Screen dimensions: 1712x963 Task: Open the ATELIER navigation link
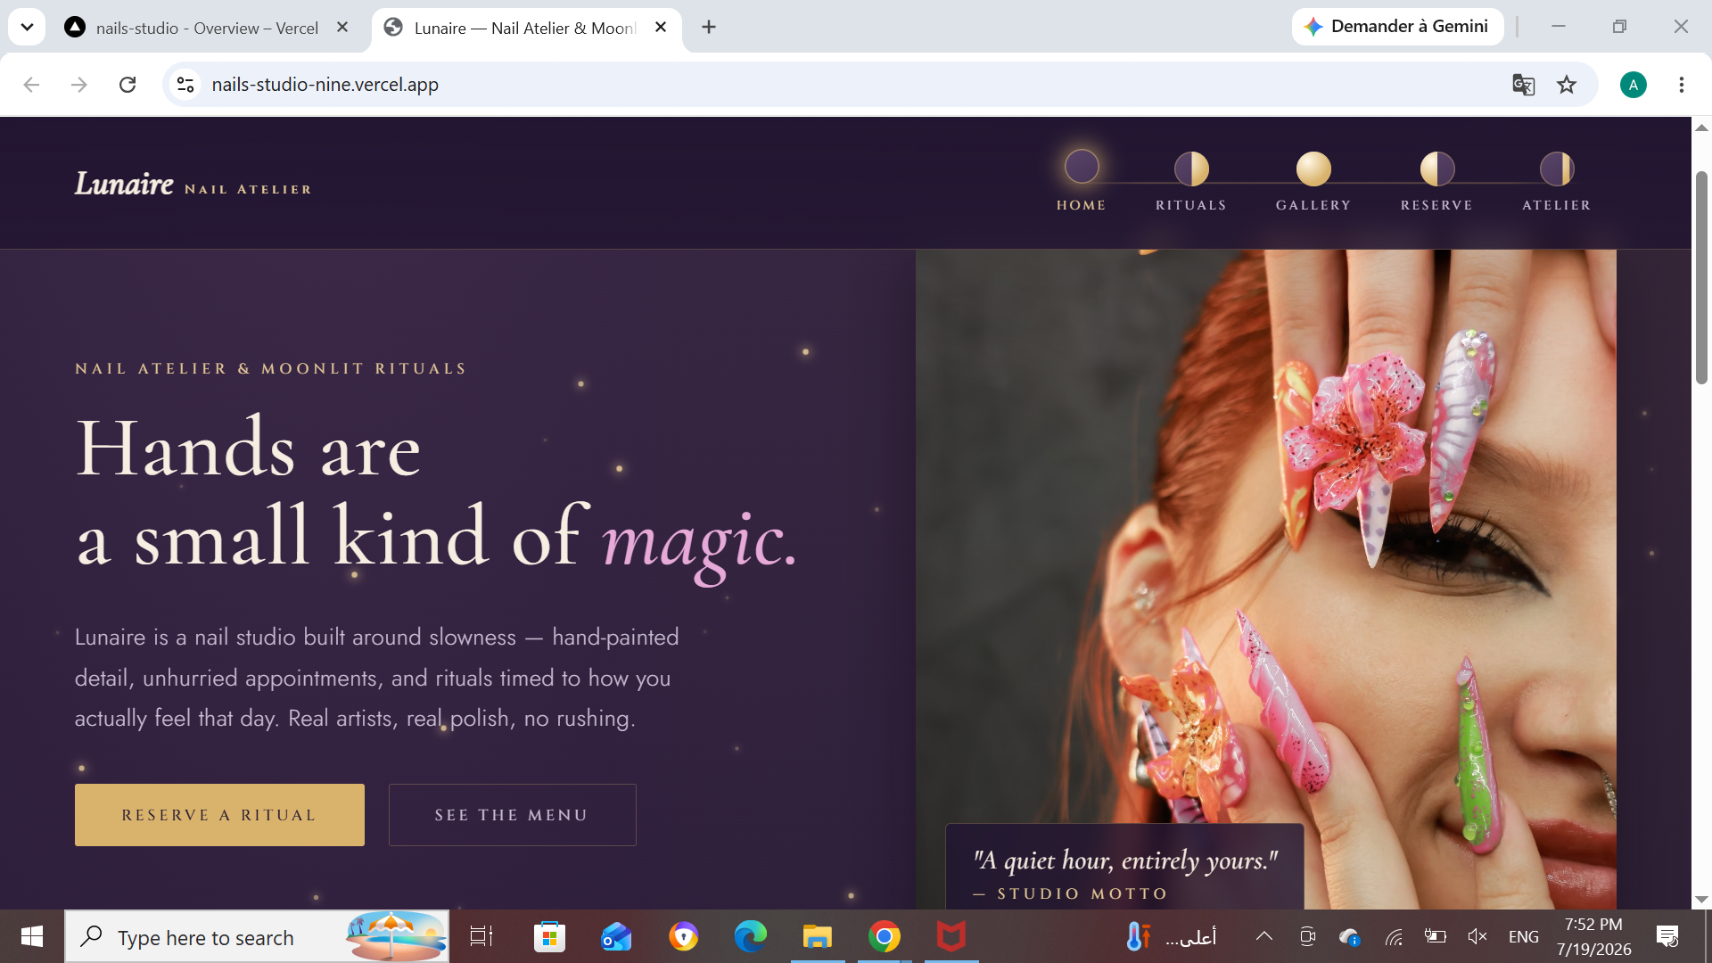click(x=1557, y=205)
